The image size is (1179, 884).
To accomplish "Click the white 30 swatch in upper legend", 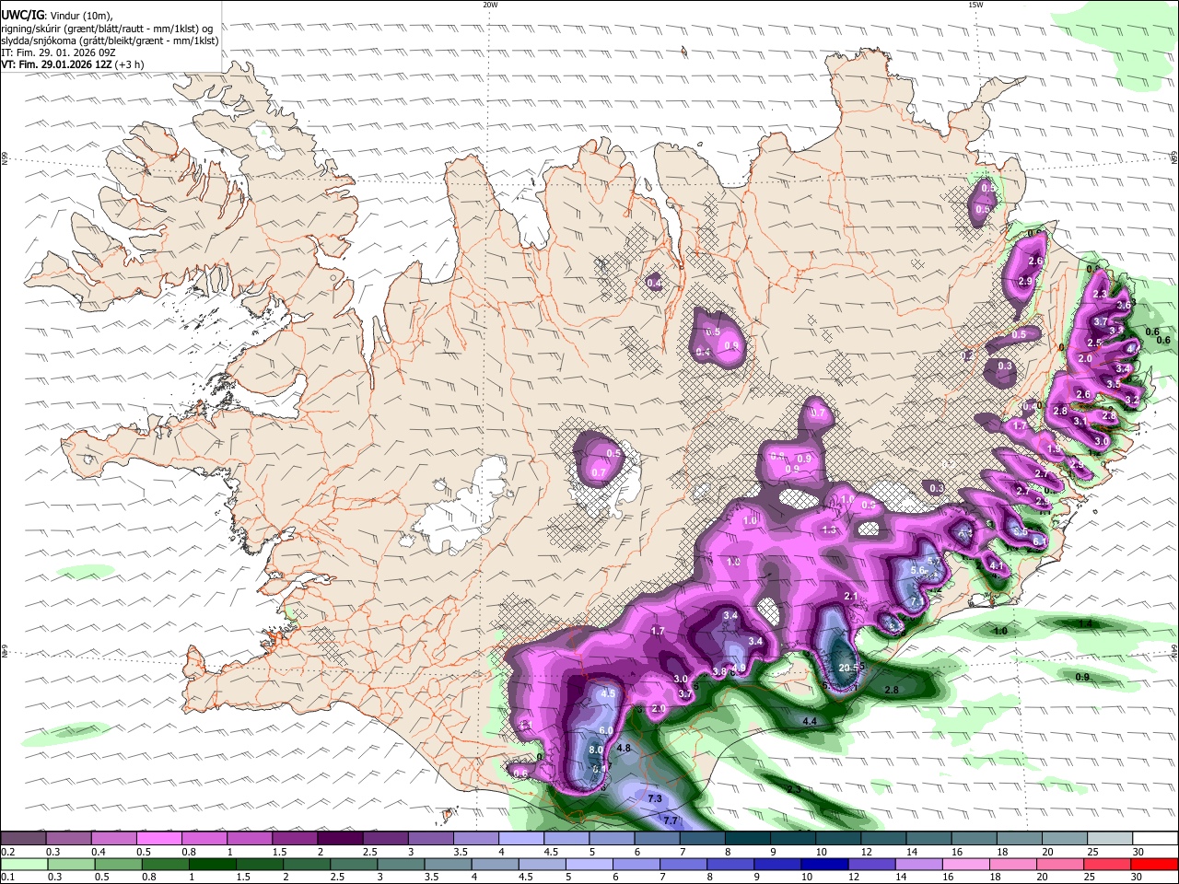I will (x=1155, y=839).
